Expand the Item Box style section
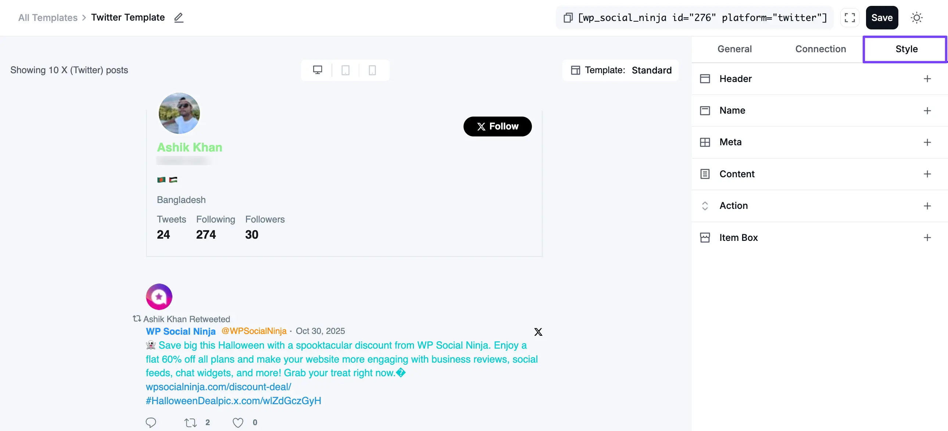The height and width of the screenshot is (431, 948). (x=927, y=238)
